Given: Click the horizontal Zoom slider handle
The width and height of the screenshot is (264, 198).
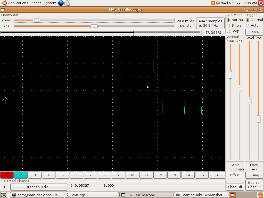Looking at the screenshot, I should click(x=36, y=20).
